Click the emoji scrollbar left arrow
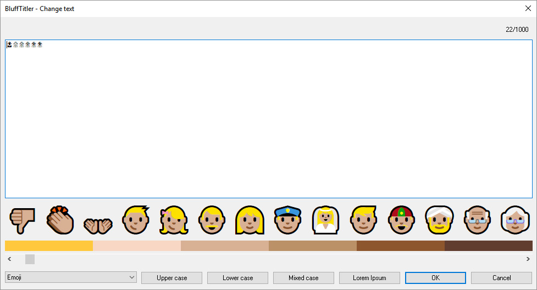This screenshot has width=537, height=290. (x=9, y=259)
